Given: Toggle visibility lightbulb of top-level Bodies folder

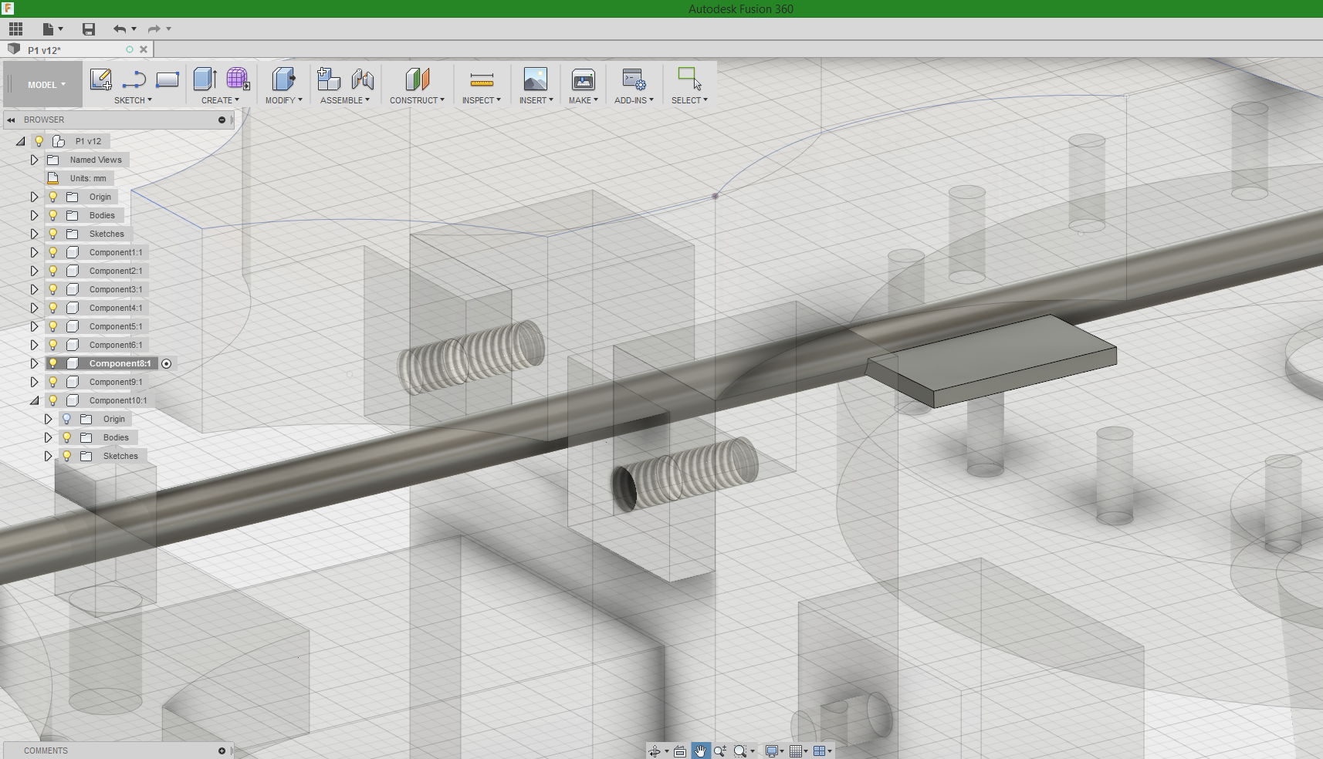Looking at the screenshot, I should [52, 215].
